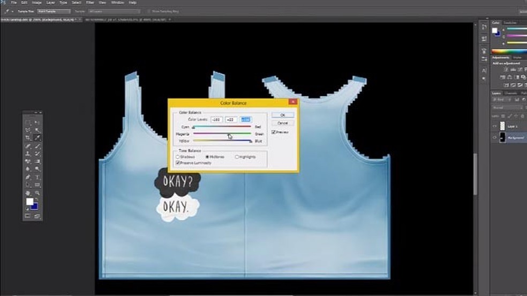Image resolution: width=527 pixels, height=296 pixels.
Task: Select the Clone Stamp tool
Action: tap(28, 153)
